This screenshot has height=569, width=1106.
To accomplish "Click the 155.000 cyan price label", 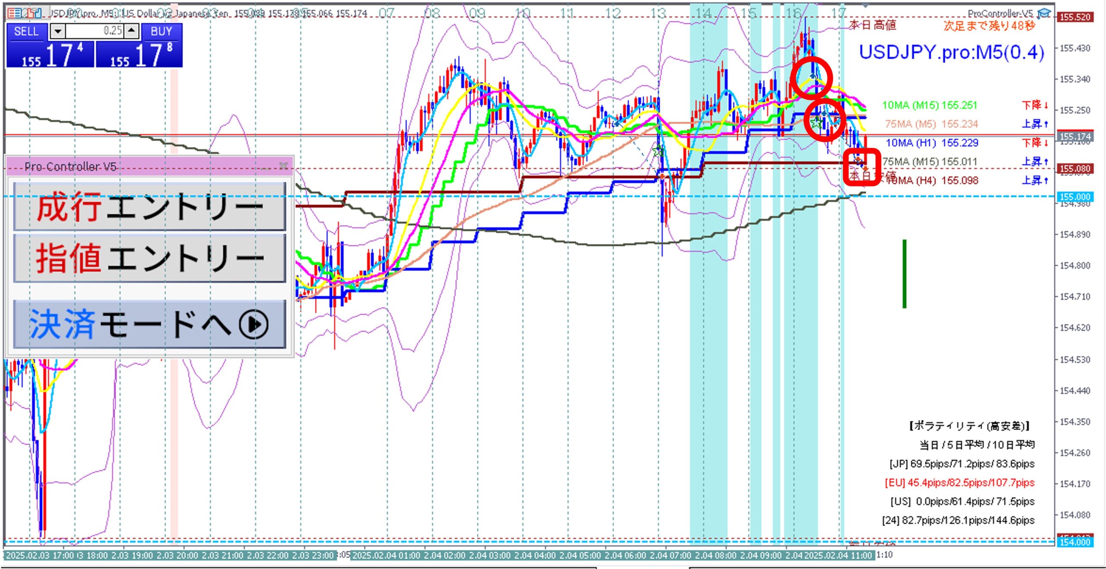I will (x=1075, y=197).
